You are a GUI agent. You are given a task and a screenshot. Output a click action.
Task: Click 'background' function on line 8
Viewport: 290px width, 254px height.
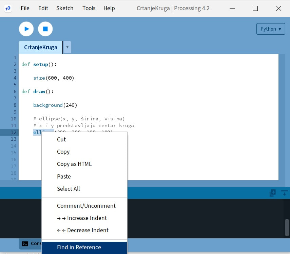(x=48, y=105)
